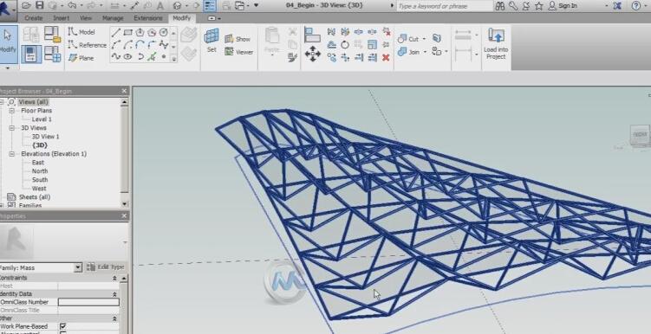This screenshot has width=651, height=334.
Task: Click the binoculars search icon
Action: [x=500, y=6]
